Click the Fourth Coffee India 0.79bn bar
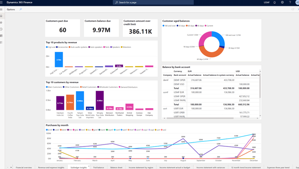 [70, 102]
